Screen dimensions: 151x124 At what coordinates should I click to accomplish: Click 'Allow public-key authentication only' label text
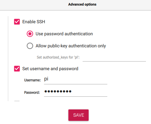(x=71, y=46)
